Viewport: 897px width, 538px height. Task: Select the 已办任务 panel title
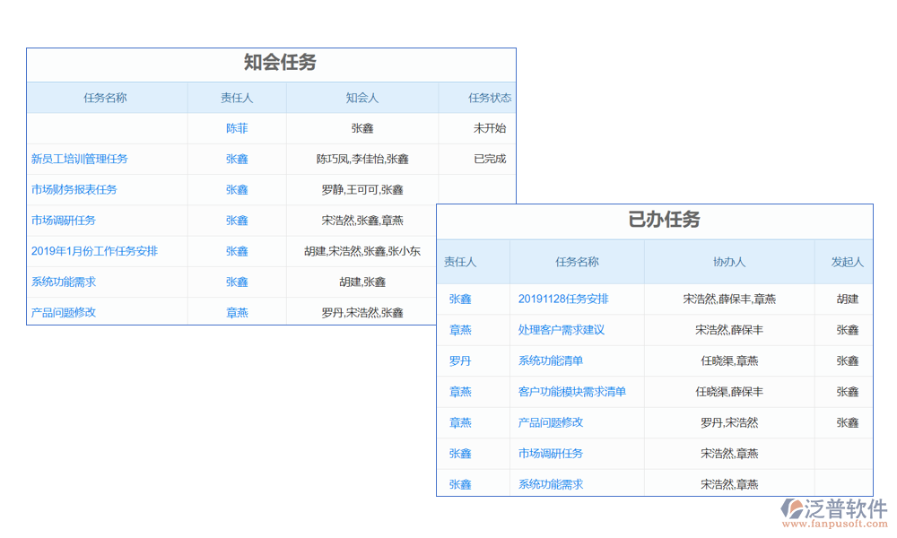(x=664, y=221)
